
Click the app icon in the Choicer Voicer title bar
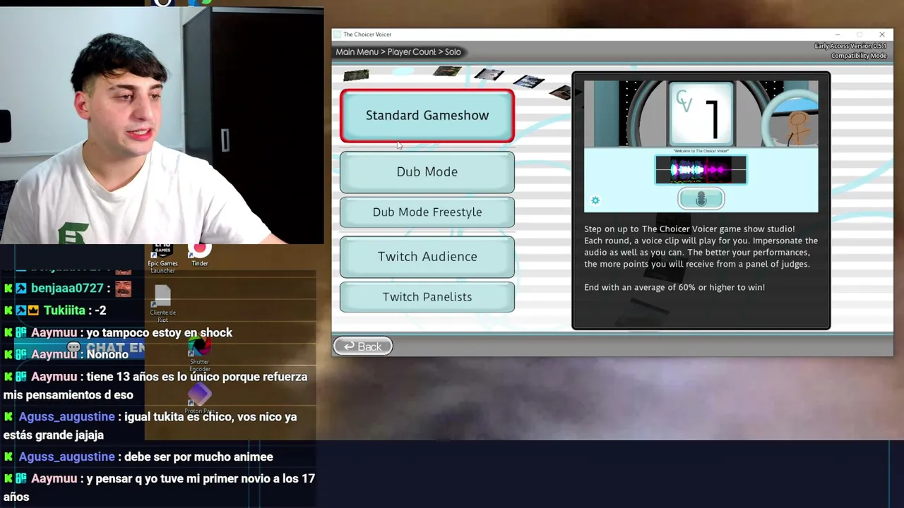tap(338, 35)
